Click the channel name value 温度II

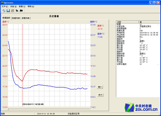(x=142, y=53)
